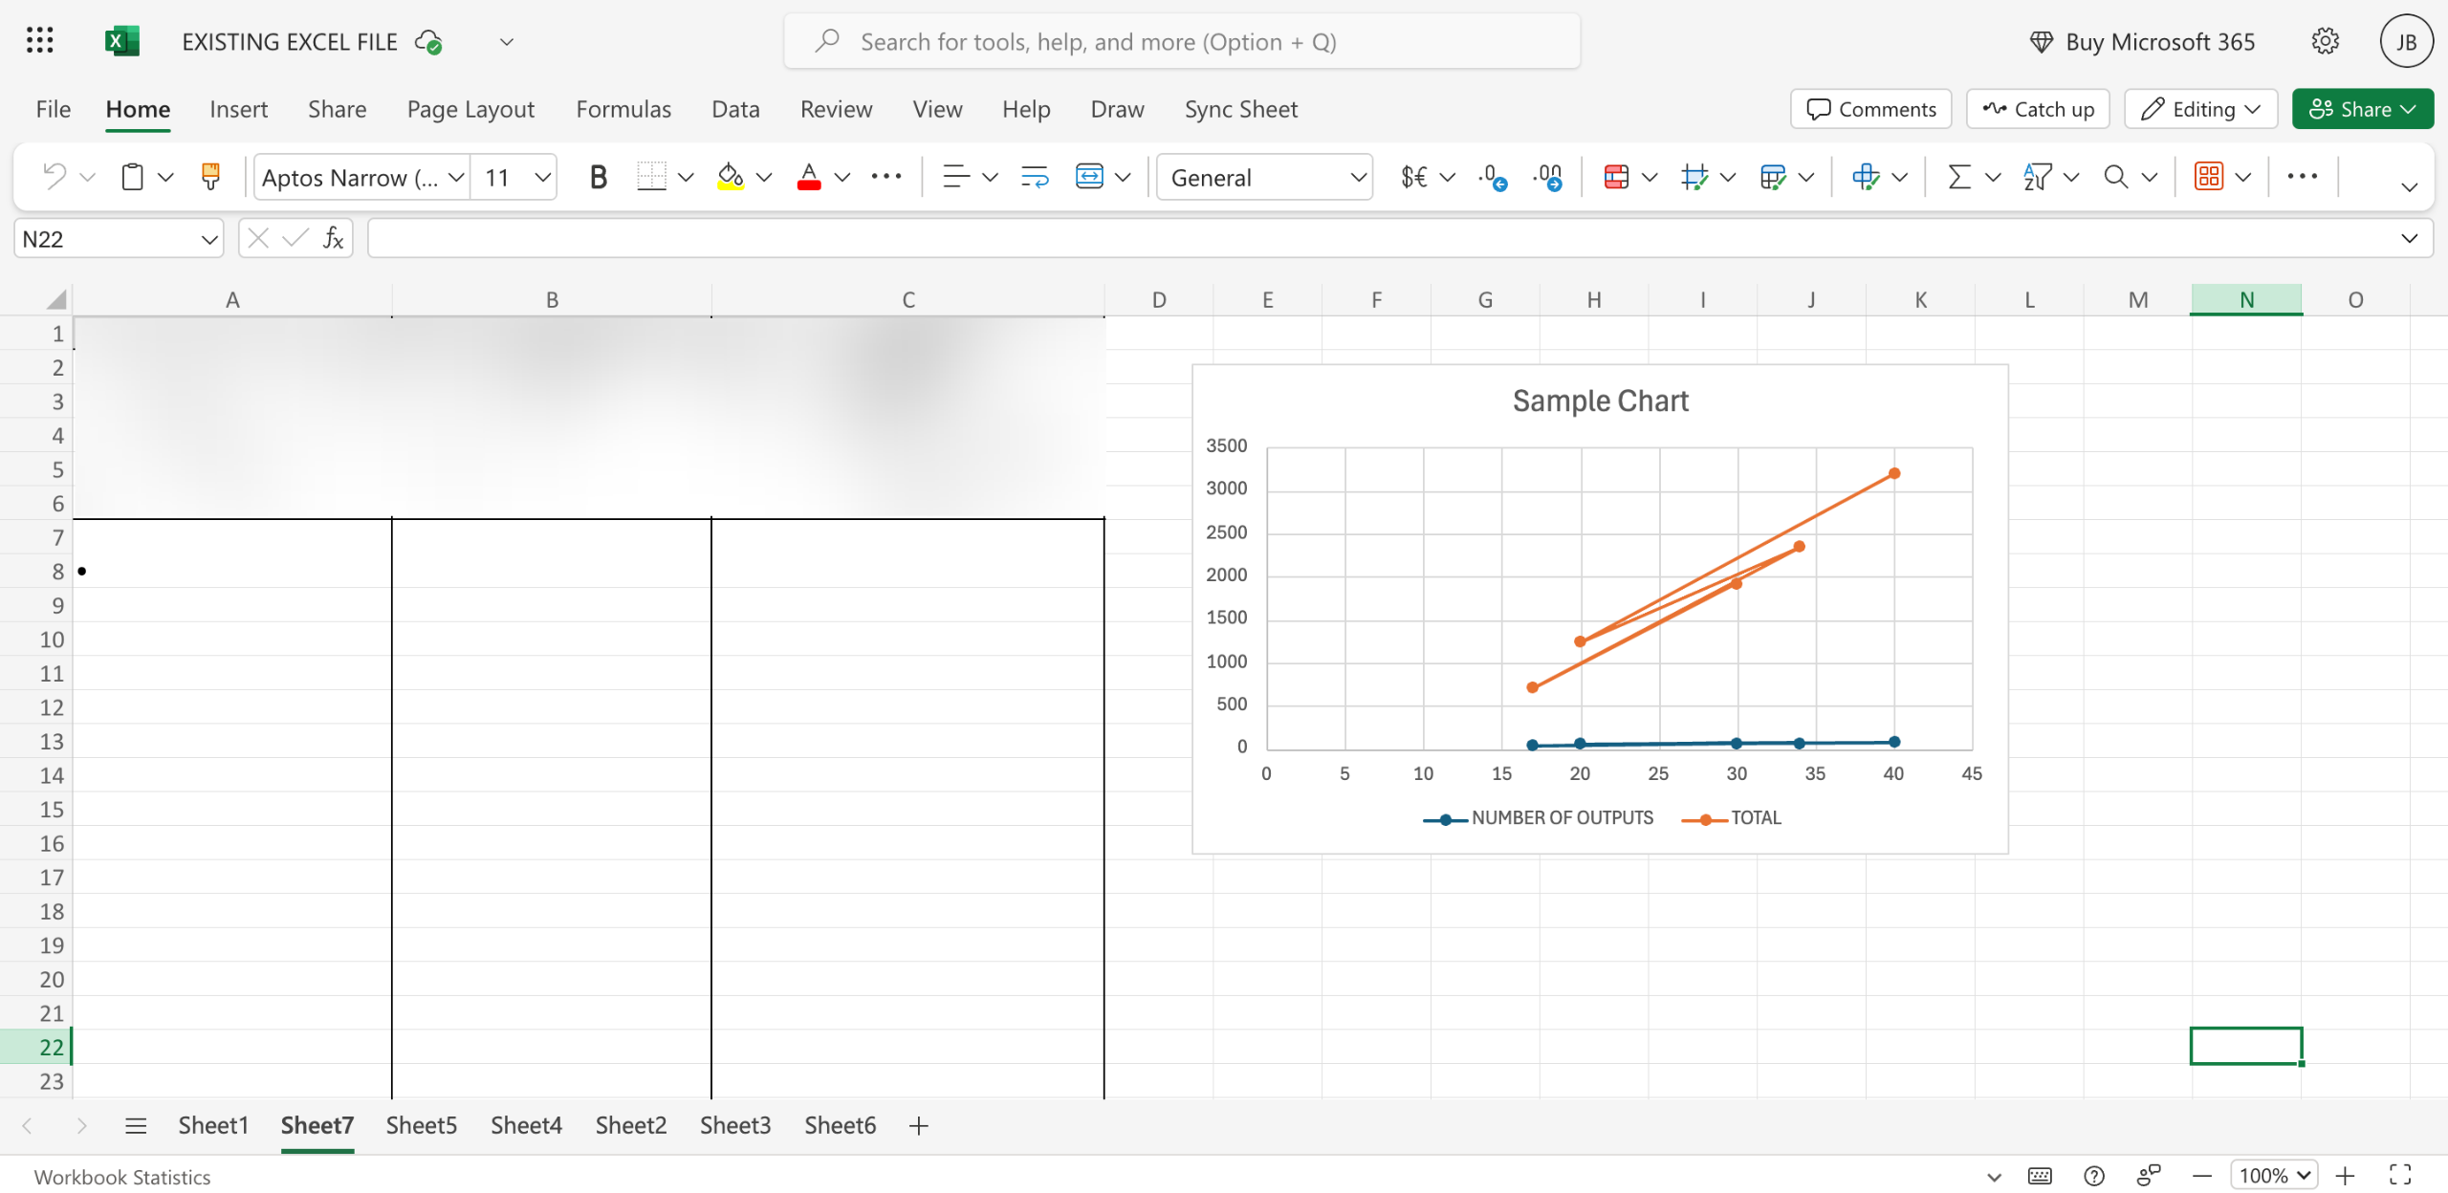Click the Increase Decimal icon
Screen dimensions: 2448x1193
click(x=1492, y=177)
